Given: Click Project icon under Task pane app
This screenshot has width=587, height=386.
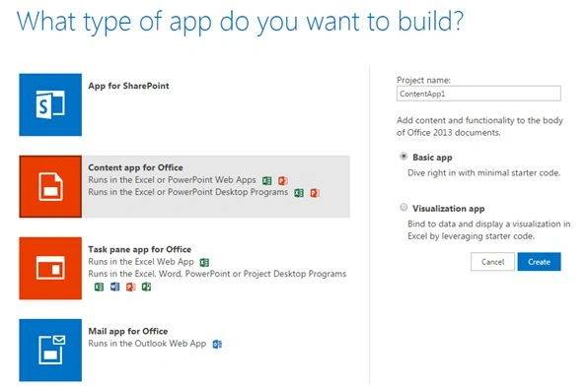Looking at the screenshot, I should coord(146,287).
